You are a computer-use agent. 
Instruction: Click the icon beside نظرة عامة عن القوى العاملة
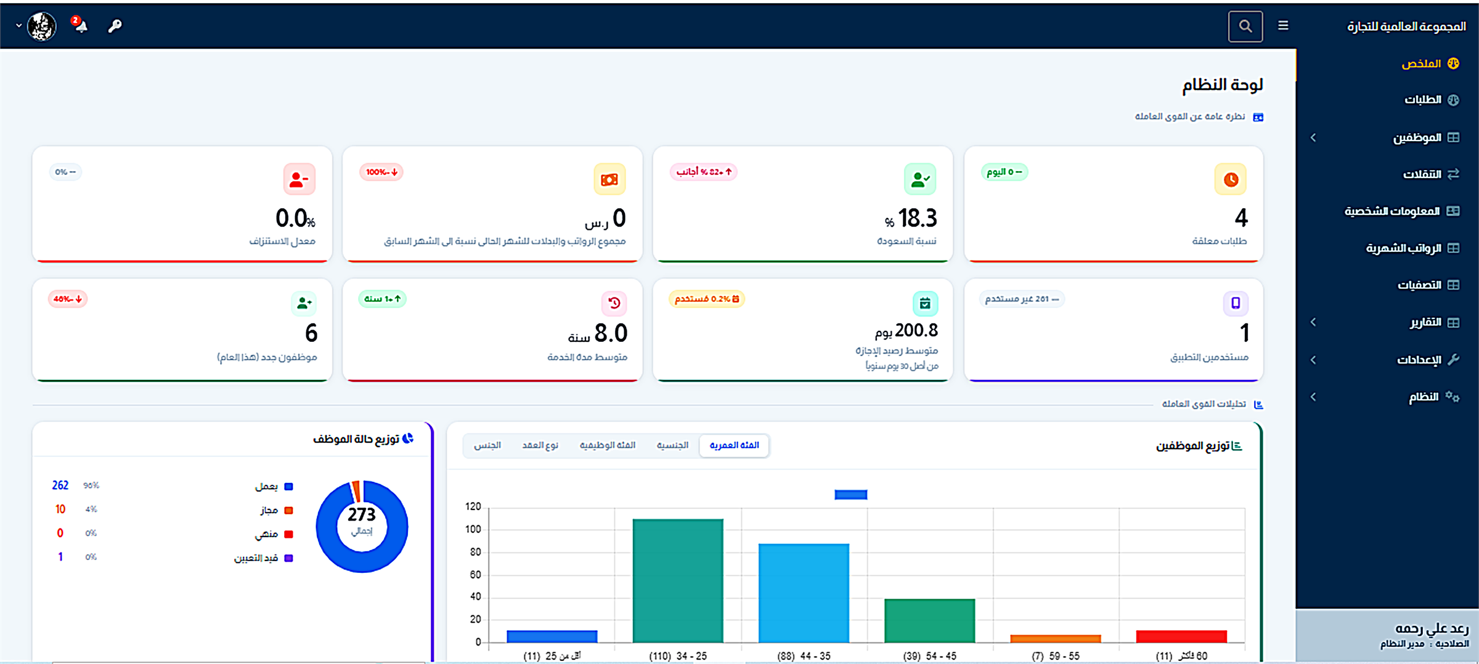click(x=1258, y=117)
